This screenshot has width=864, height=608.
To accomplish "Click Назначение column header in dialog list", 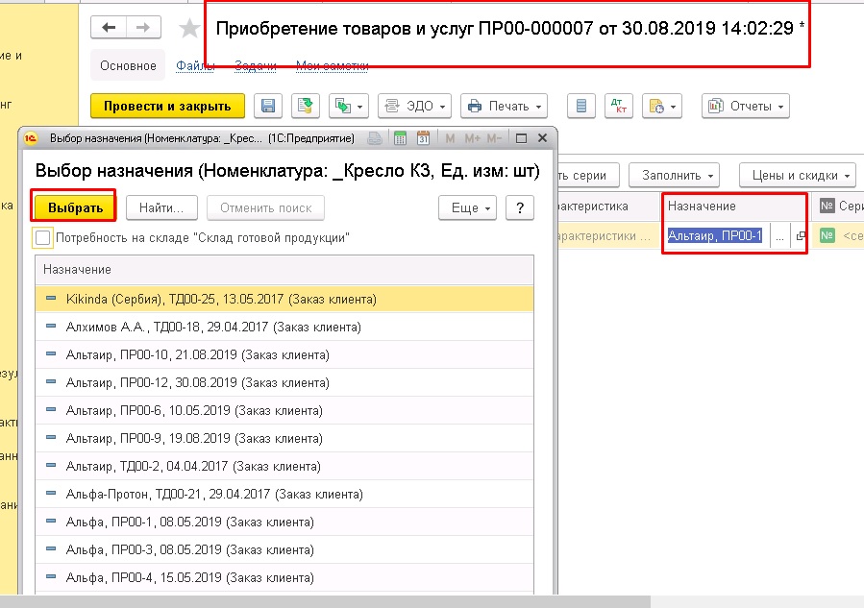I will (x=284, y=269).
